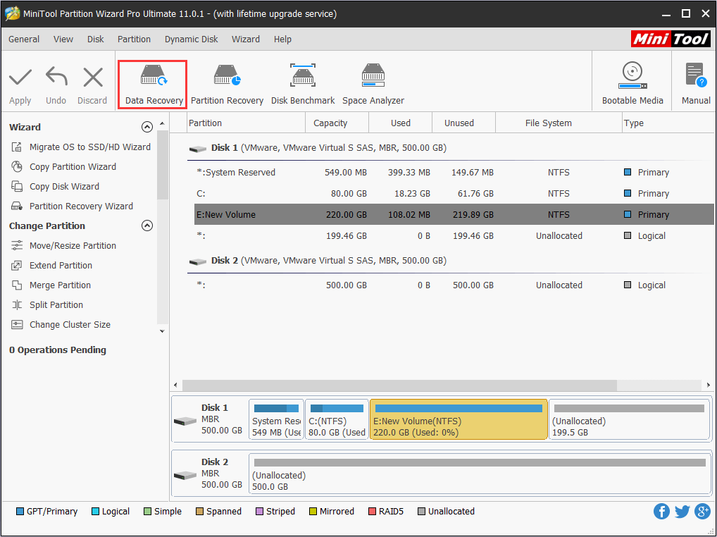Select Disk 2 header in partition list
Screen dimensions: 717x537
318,260
